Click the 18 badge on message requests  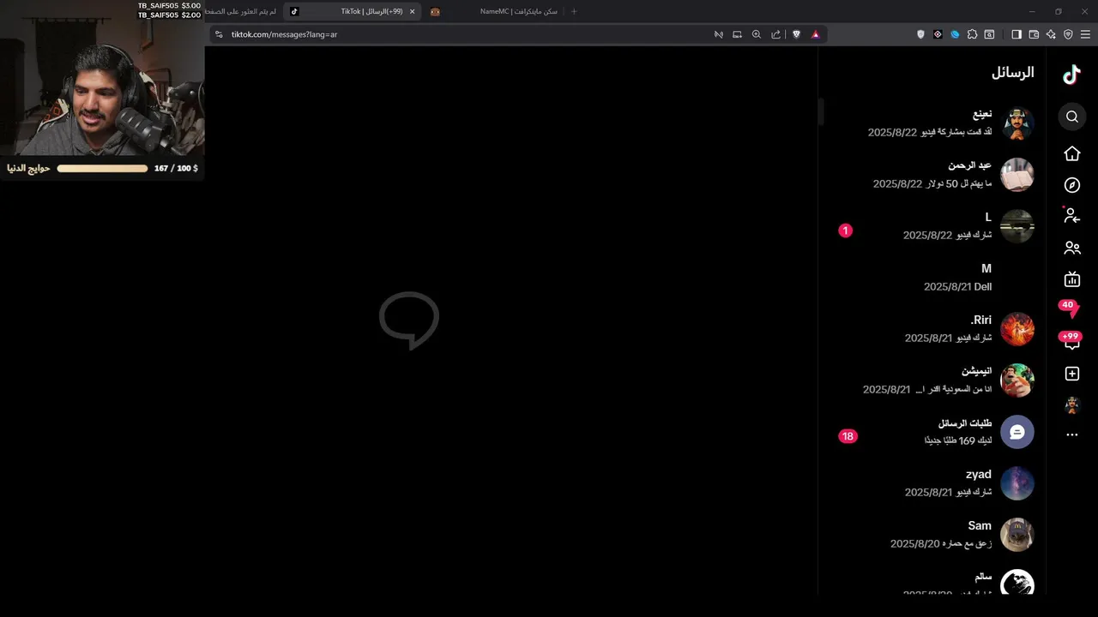pos(848,436)
